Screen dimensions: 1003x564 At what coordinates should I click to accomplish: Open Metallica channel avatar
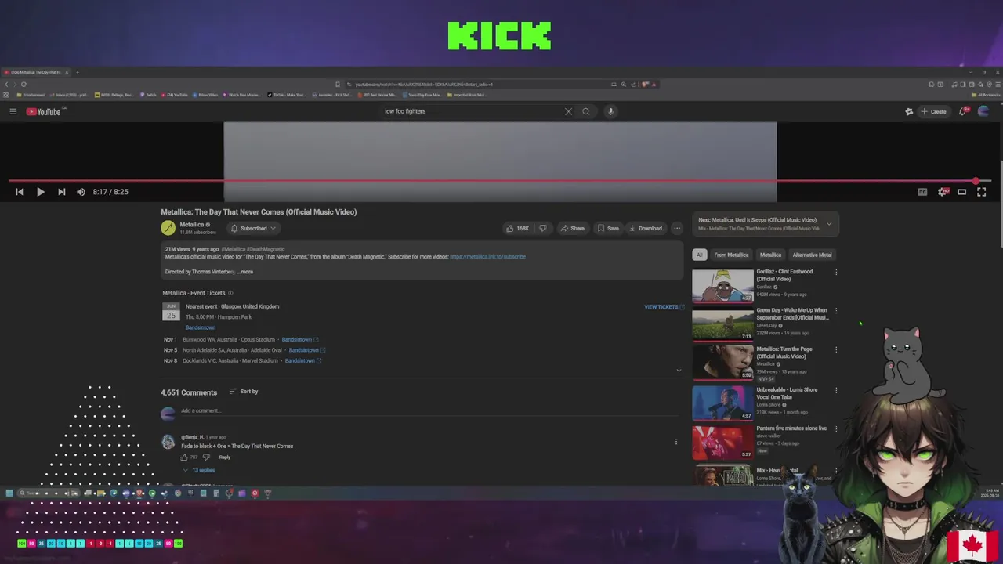[168, 228]
